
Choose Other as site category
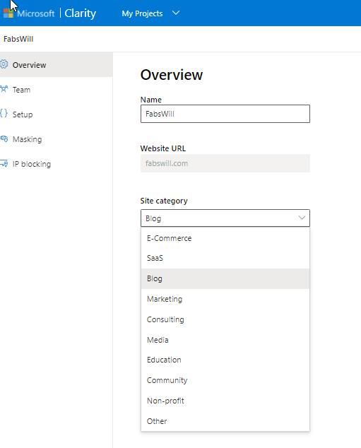(x=225, y=421)
